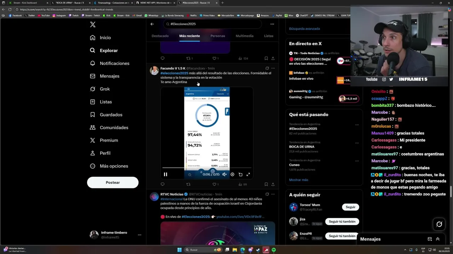Unmute the video's sound

[224, 174]
